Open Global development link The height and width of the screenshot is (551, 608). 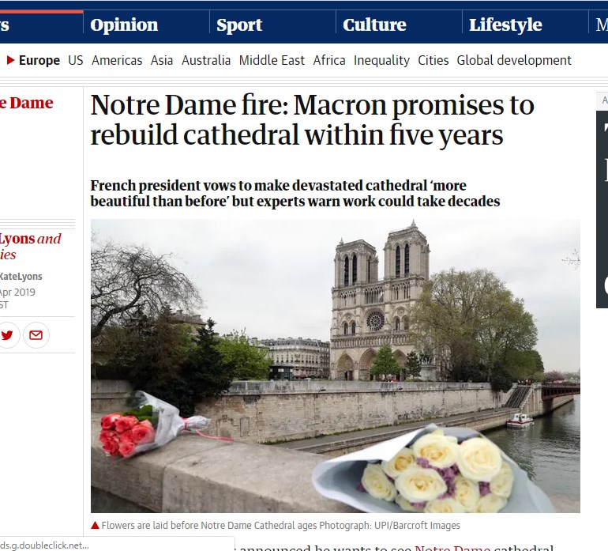point(514,60)
